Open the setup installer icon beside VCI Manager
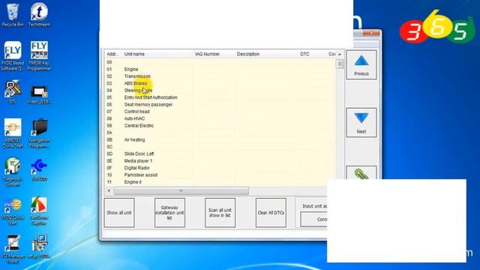This screenshot has height=270, width=480. pyautogui.click(x=39, y=247)
